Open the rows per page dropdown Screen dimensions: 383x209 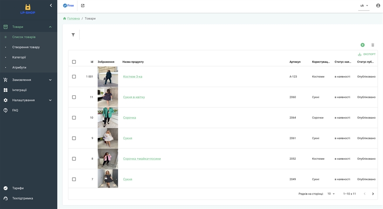click(331, 194)
